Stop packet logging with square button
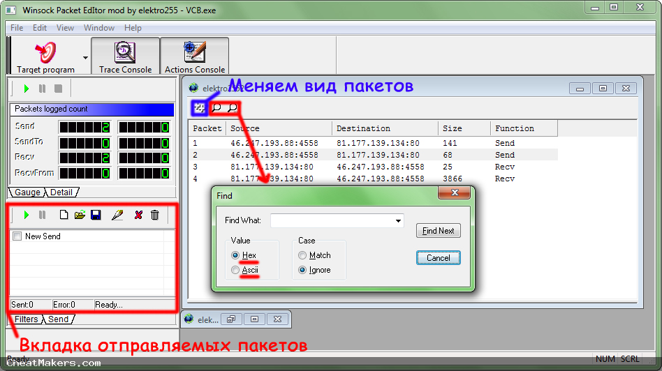662x371 pixels. [x=58, y=89]
